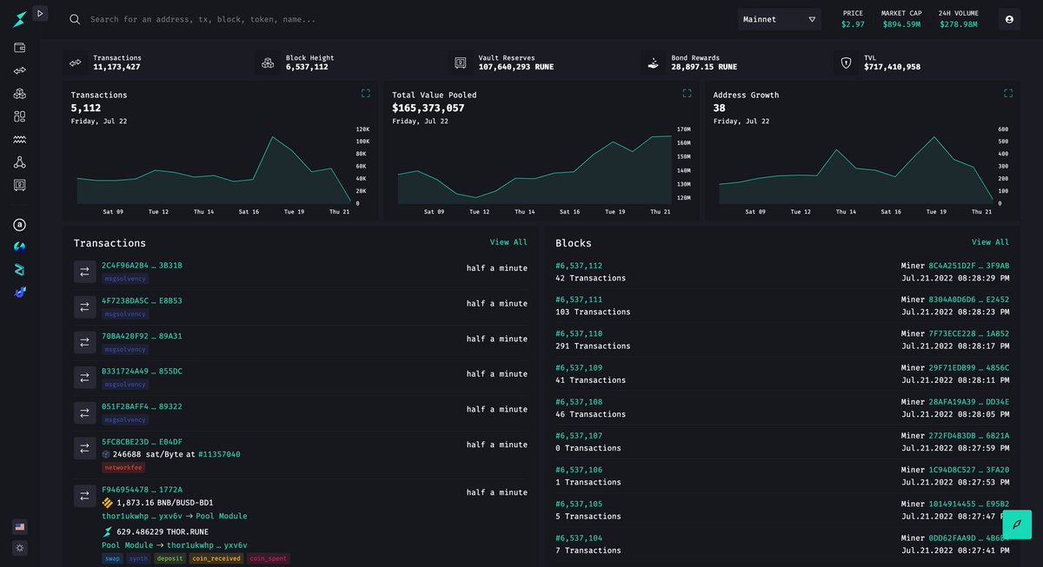Click the msgsolvency tag under 4F7238DA5C

click(125, 314)
